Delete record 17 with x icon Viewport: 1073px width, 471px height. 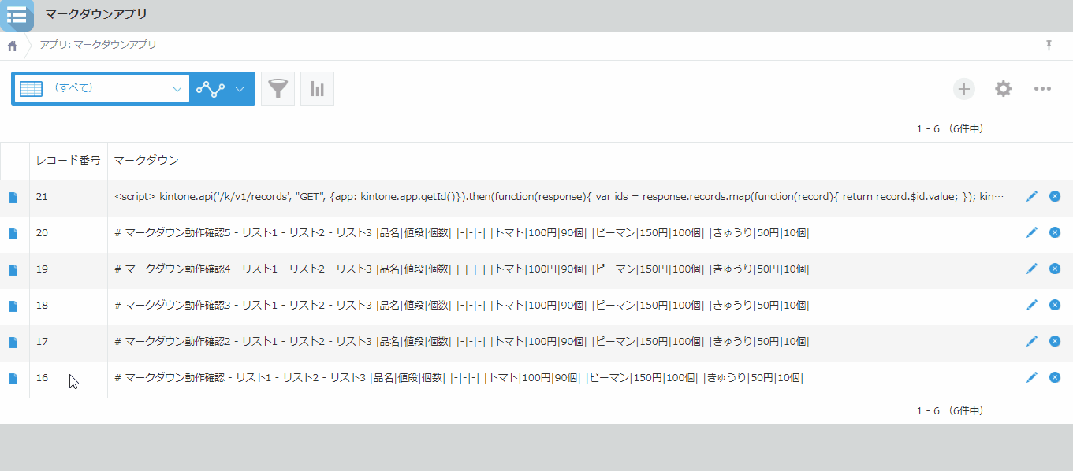coord(1055,341)
